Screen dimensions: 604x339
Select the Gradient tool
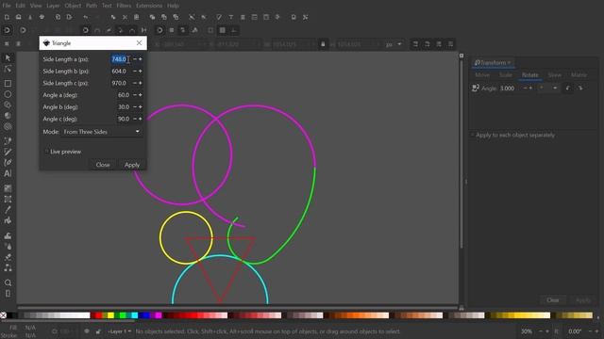click(x=8, y=188)
